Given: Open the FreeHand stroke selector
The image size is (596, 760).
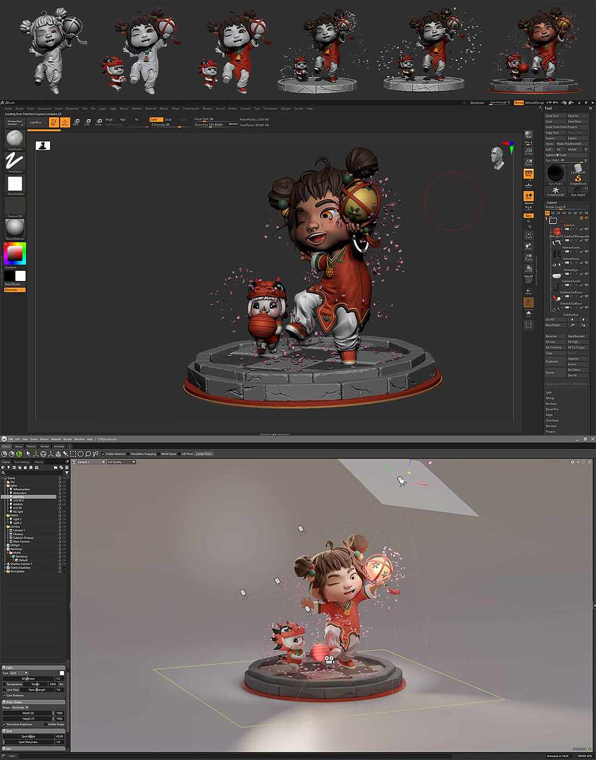Looking at the screenshot, I should pos(15,162).
